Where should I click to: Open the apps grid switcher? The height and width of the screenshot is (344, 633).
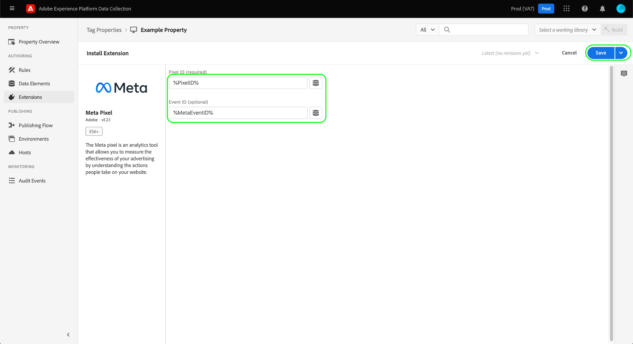(566, 9)
